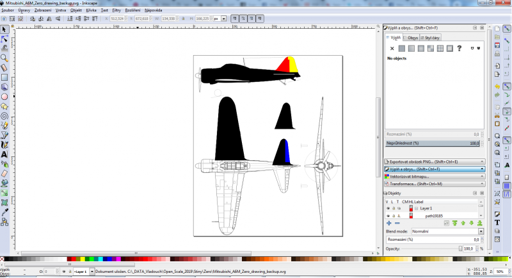
Task: Select the Spiral tool
Action: coord(4,116)
